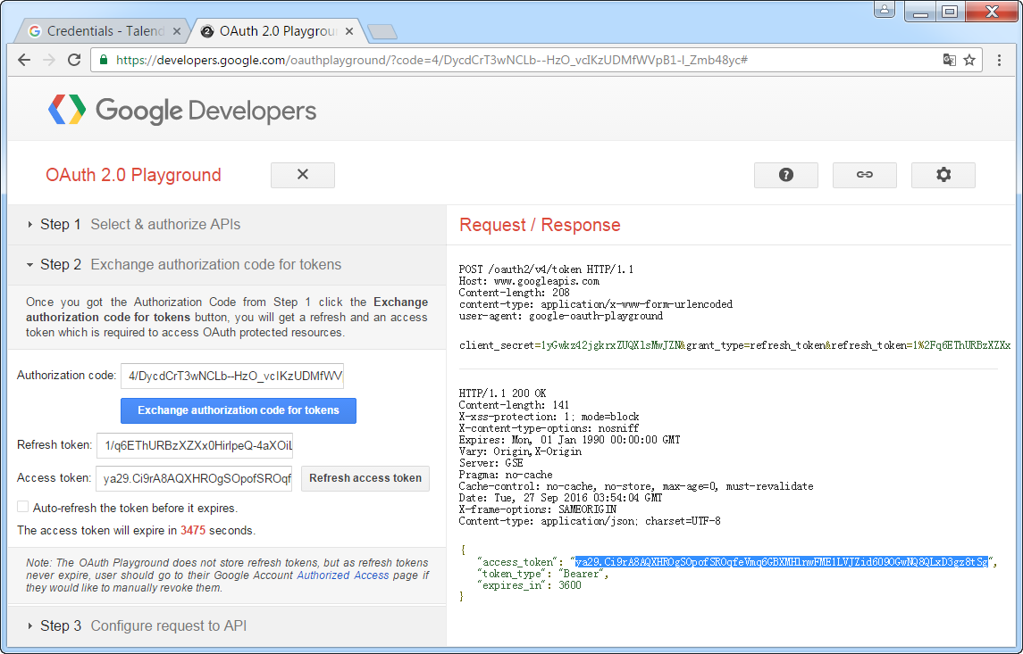This screenshot has height=654, width=1023.
Task: Click Exchange authorization code for tokens button
Action: tap(239, 410)
